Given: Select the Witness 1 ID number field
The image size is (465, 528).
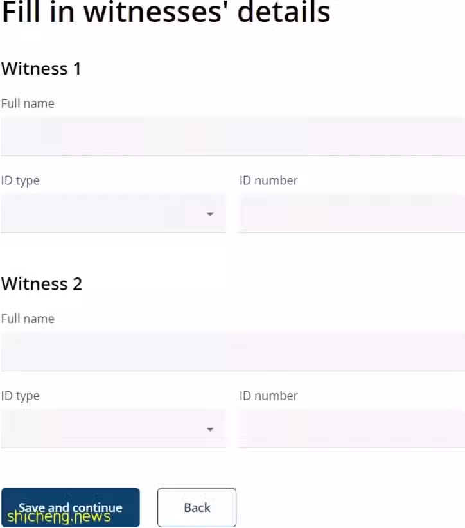Looking at the screenshot, I should tap(351, 213).
